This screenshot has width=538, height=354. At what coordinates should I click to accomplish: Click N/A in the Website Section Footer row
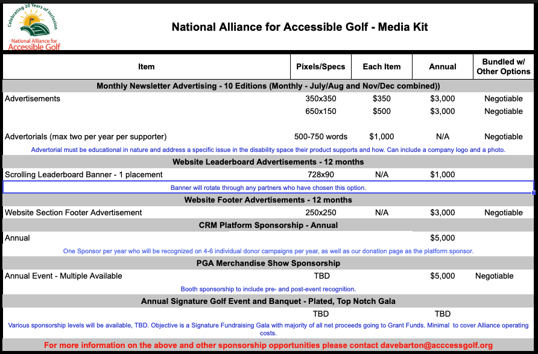coord(382,213)
